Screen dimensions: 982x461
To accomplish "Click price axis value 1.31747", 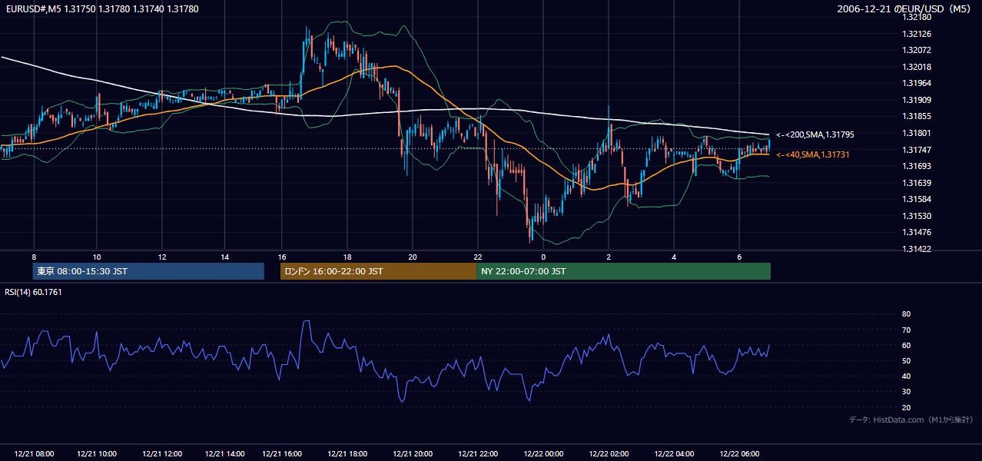I will (x=917, y=150).
